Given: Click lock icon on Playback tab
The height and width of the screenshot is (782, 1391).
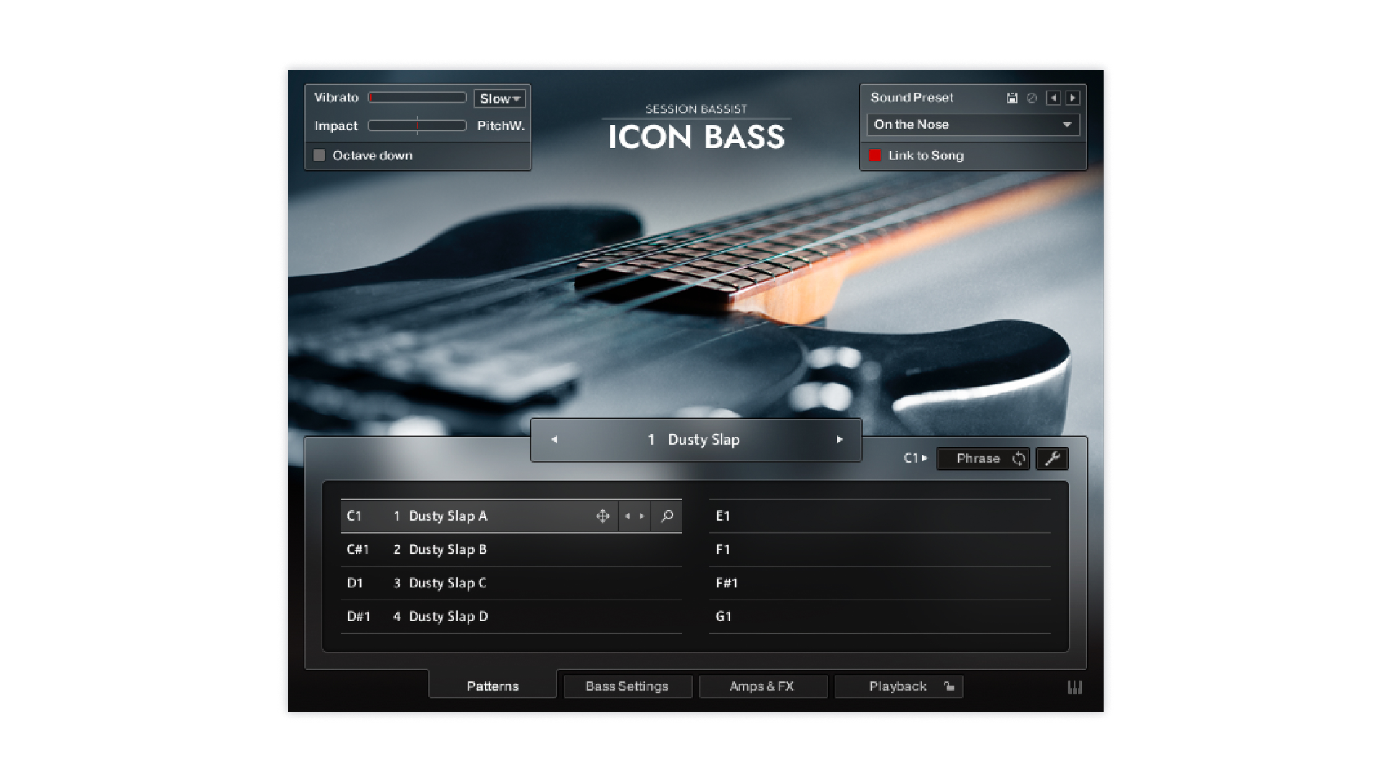Looking at the screenshot, I should [x=949, y=686].
